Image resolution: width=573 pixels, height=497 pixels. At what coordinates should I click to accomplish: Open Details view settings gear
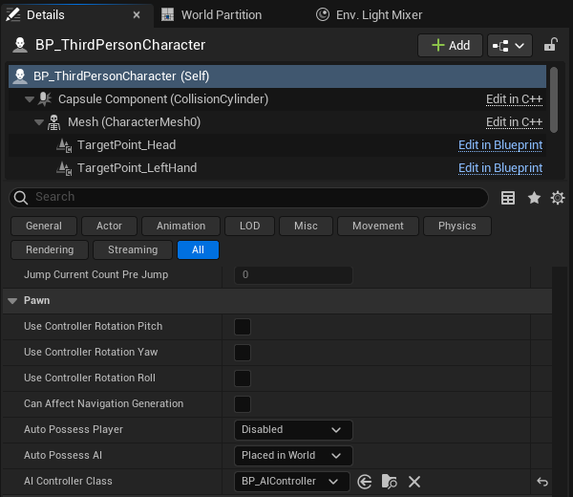[558, 198]
